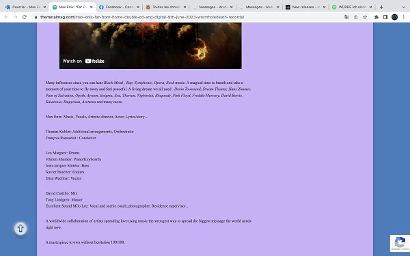Click Watch on YouTube link
410x256 pixels.
click(83, 61)
